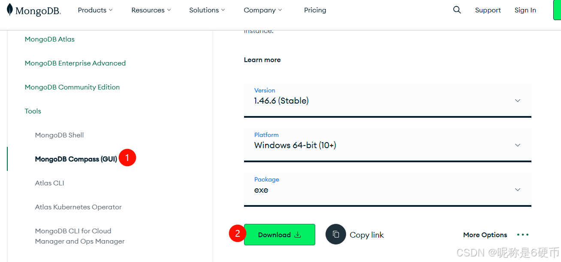Image resolution: width=561 pixels, height=262 pixels.
Task: Expand the Products menu
Action: pos(95,10)
